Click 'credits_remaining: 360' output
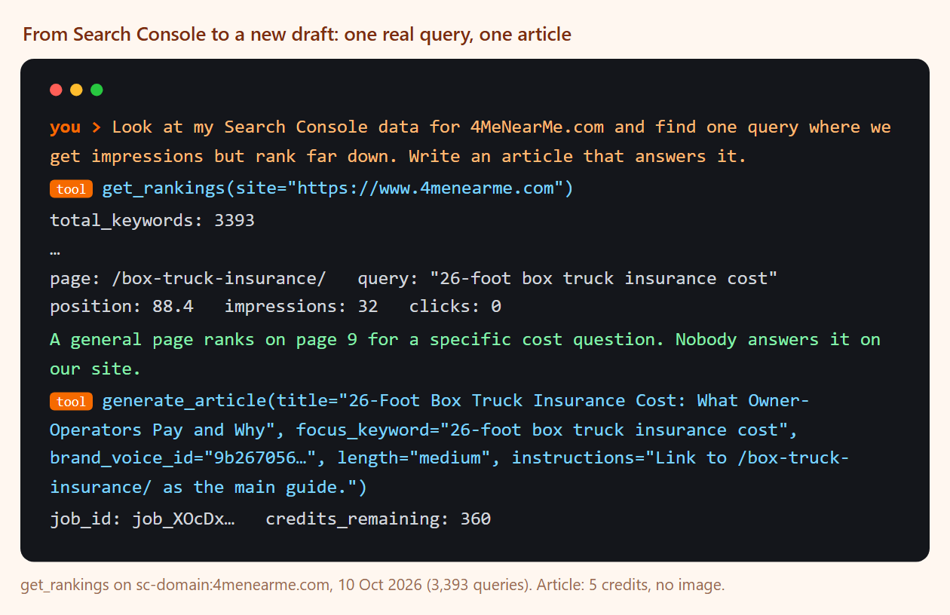This screenshot has height=615, width=950. tap(378, 519)
